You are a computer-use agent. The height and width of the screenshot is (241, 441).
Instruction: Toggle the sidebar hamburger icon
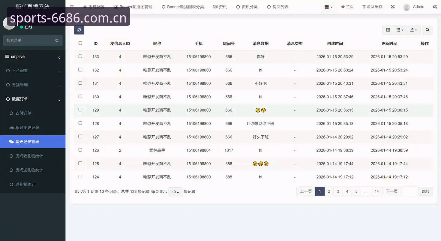click(x=72, y=7)
